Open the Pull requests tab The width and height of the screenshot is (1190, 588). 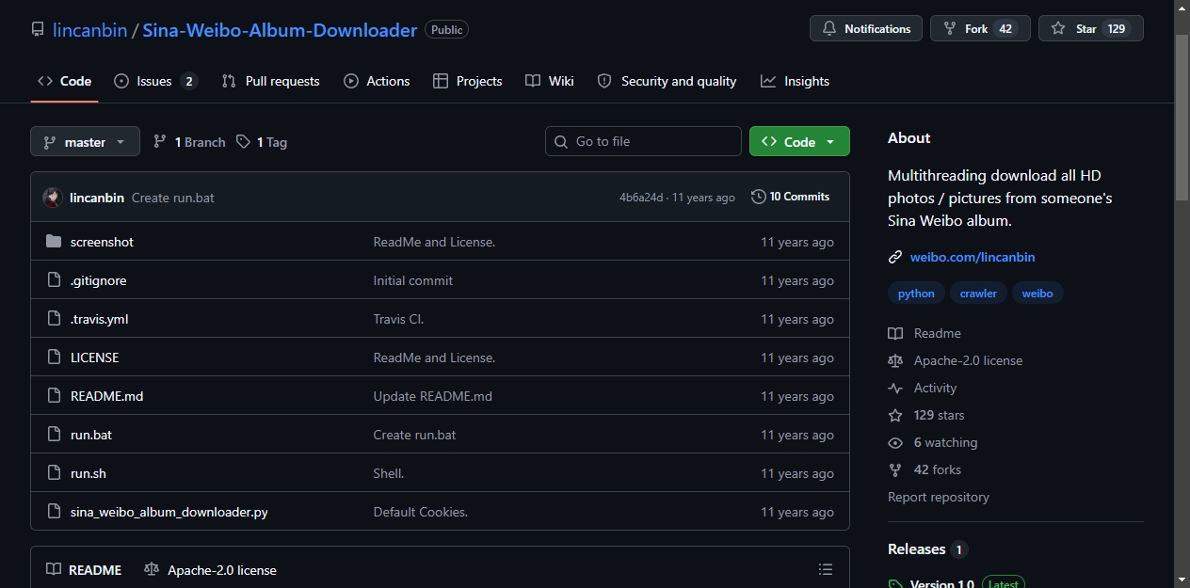coord(270,81)
